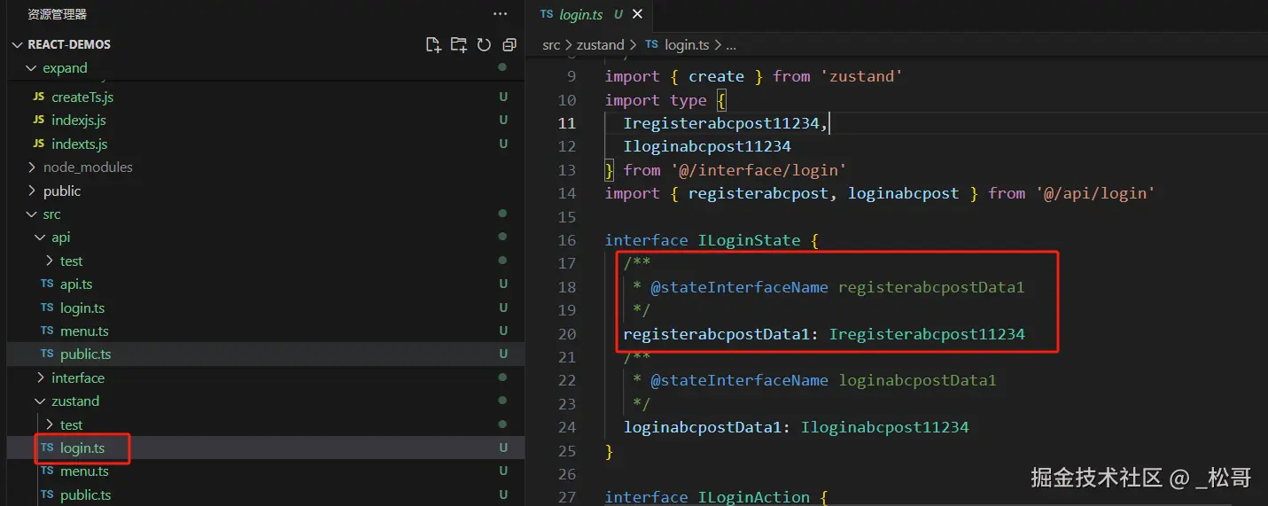
Task: Open menu.ts under the api folder
Action: (x=84, y=331)
